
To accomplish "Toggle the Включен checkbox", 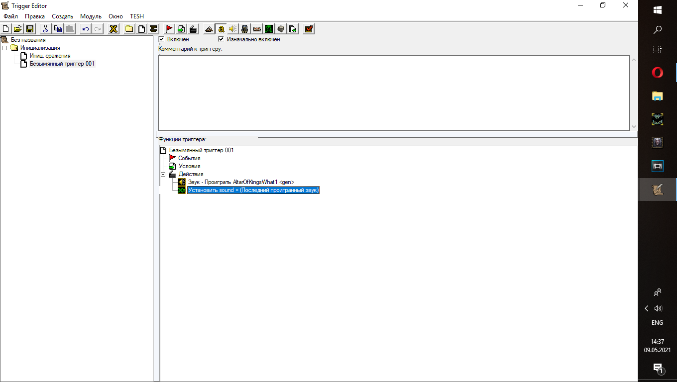I will coord(161,39).
